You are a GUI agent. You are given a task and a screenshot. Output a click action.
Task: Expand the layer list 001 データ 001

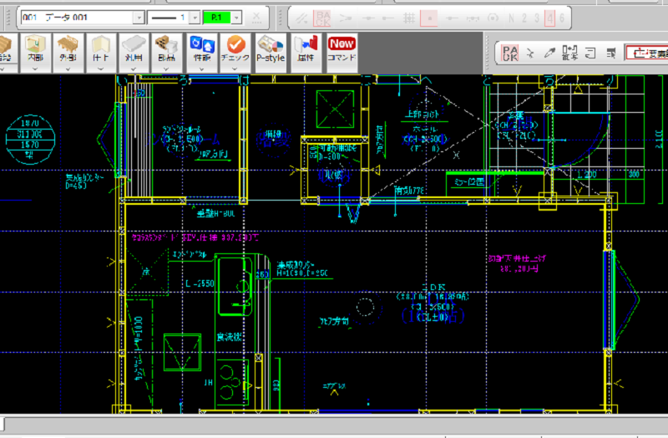139,18
